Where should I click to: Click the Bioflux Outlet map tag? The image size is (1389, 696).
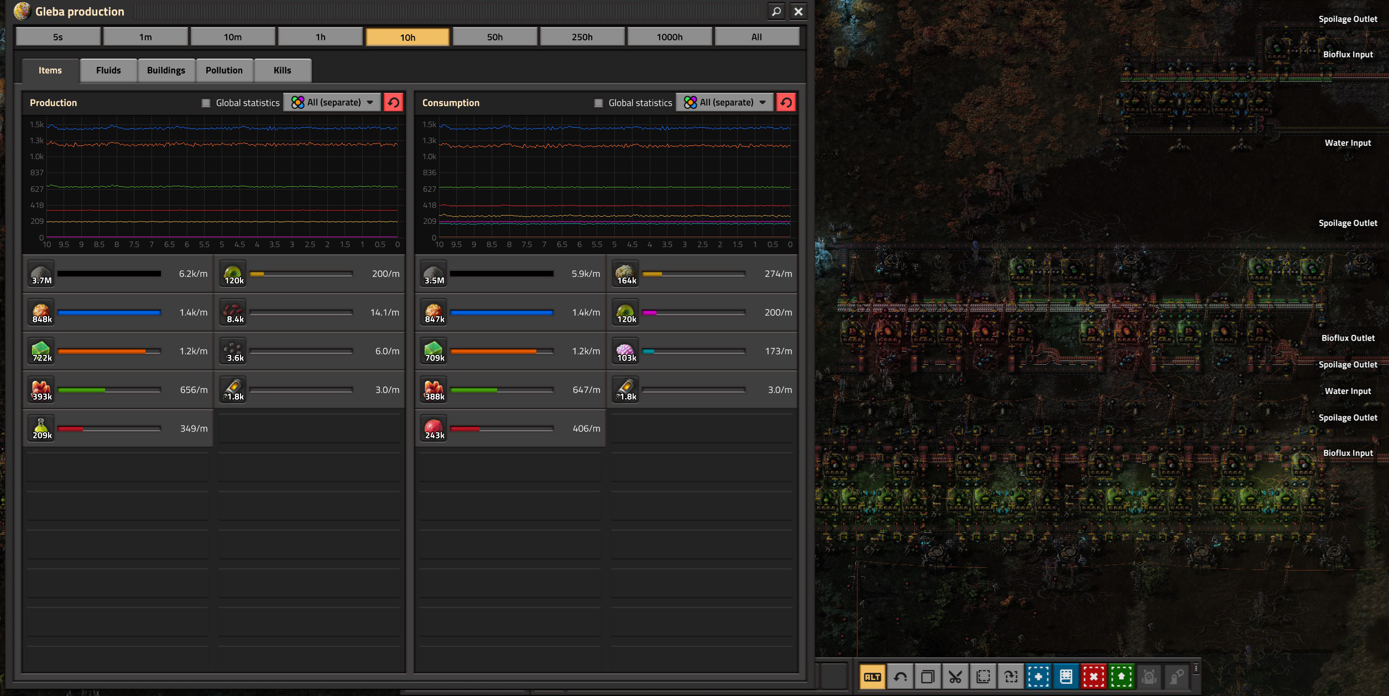tap(1348, 338)
